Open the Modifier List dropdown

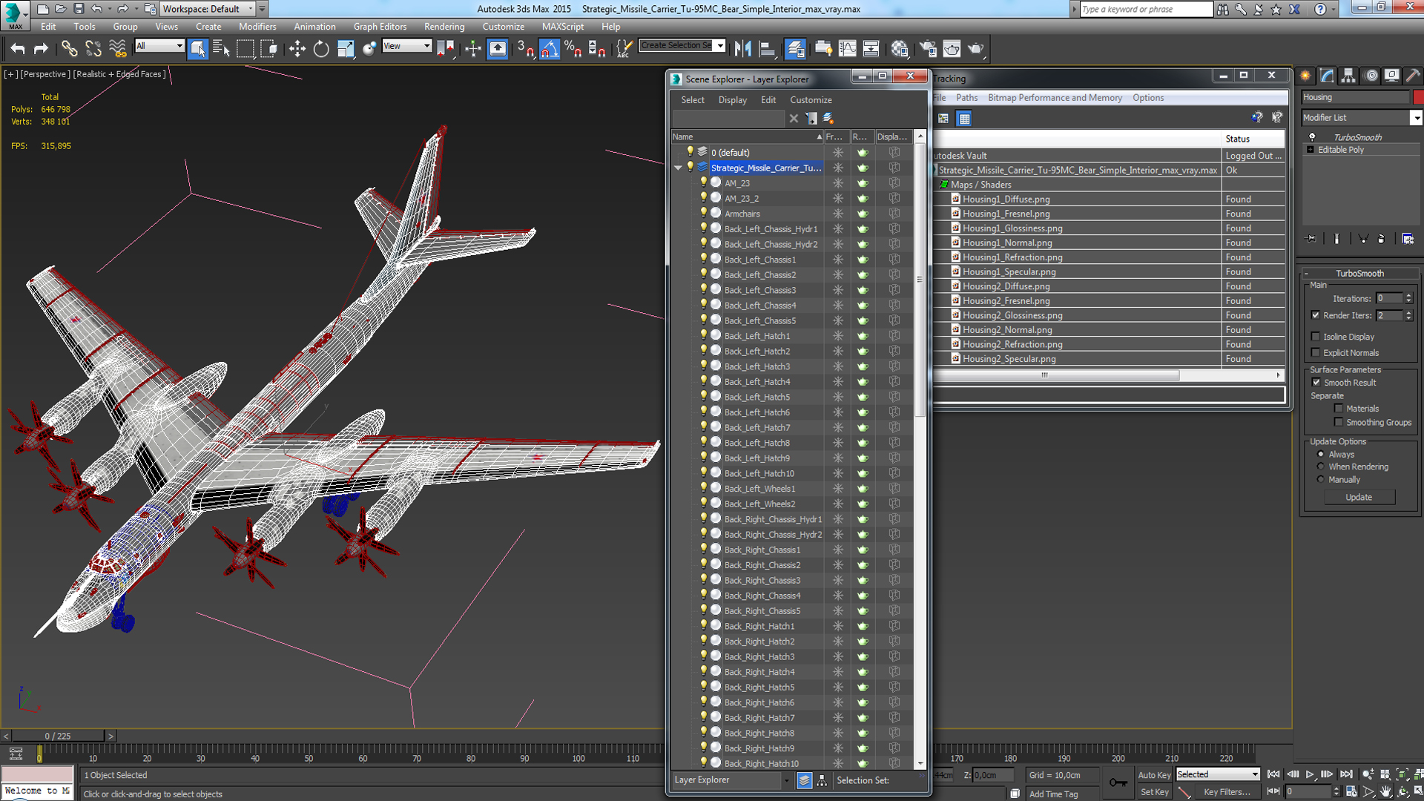1416,118
